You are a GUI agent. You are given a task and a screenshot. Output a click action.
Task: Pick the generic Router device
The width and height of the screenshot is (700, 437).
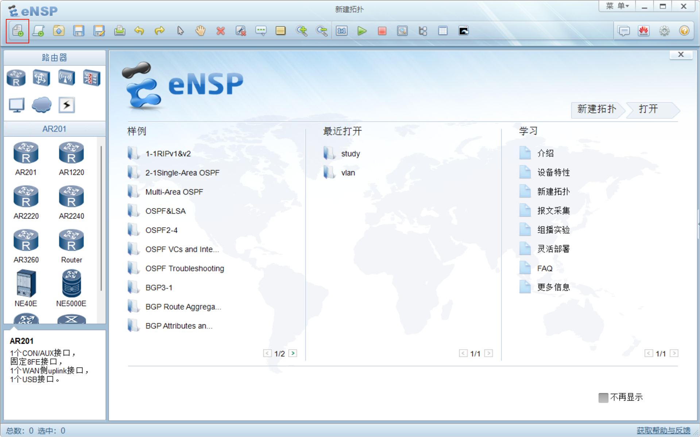click(71, 246)
